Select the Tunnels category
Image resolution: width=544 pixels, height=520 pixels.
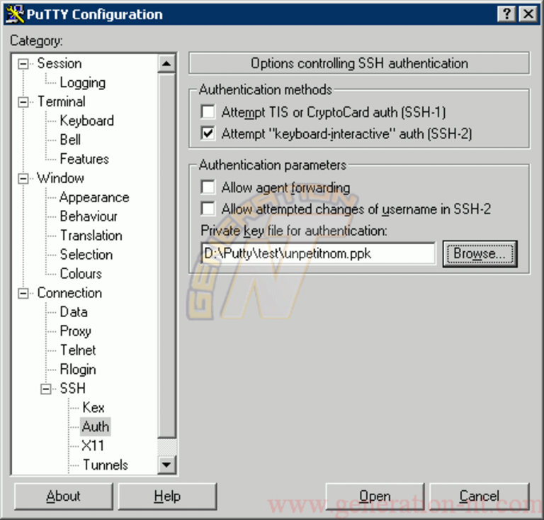click(x=105, y=465)
